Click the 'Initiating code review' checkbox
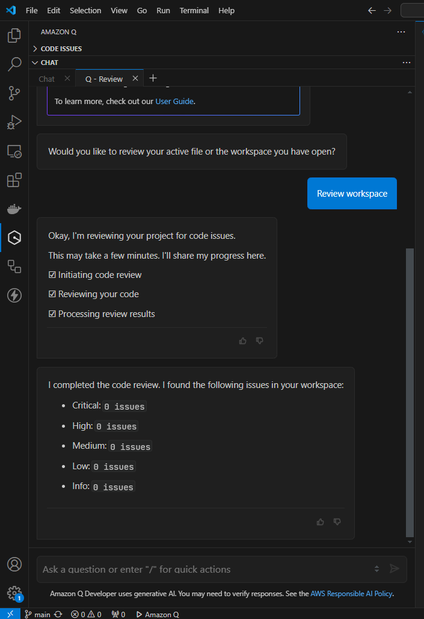The height and width of the screenshot is (619, 424). (52, 275)
